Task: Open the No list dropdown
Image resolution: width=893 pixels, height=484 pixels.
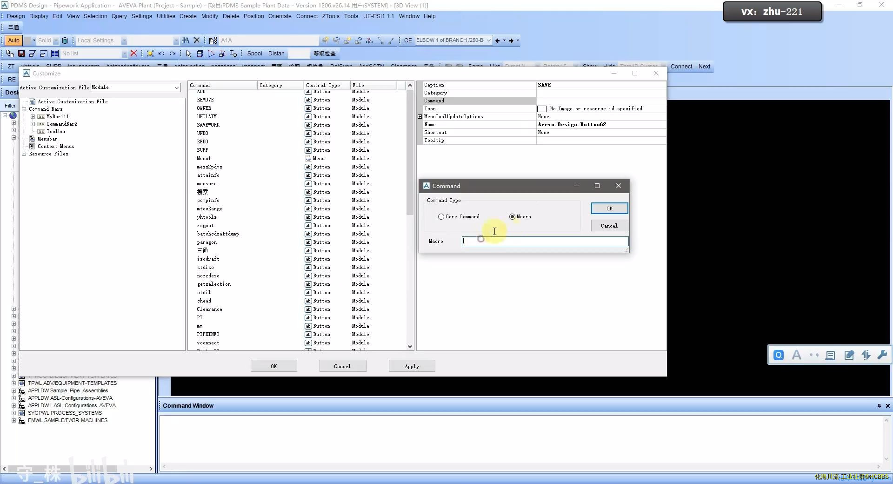Action: [124, 54]
